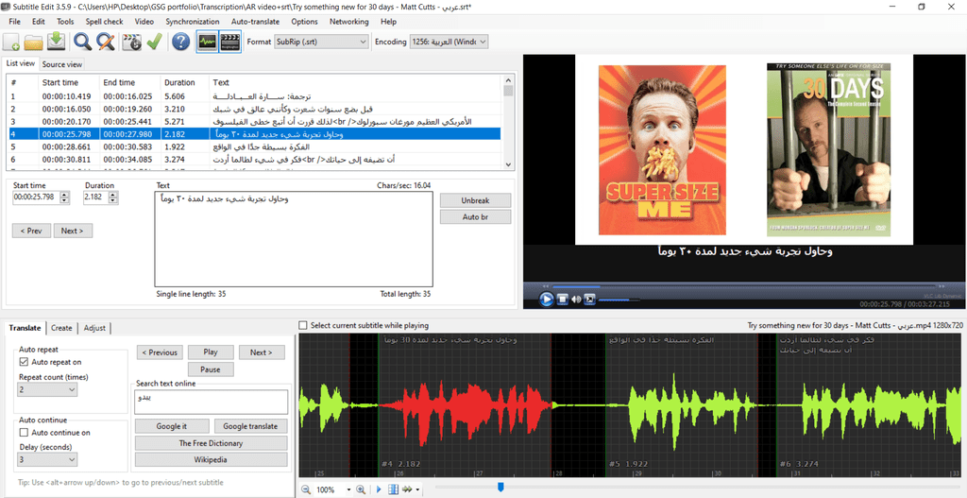
Task: Toggle the Auto repeat on checkbox
Action: (24, 362)
